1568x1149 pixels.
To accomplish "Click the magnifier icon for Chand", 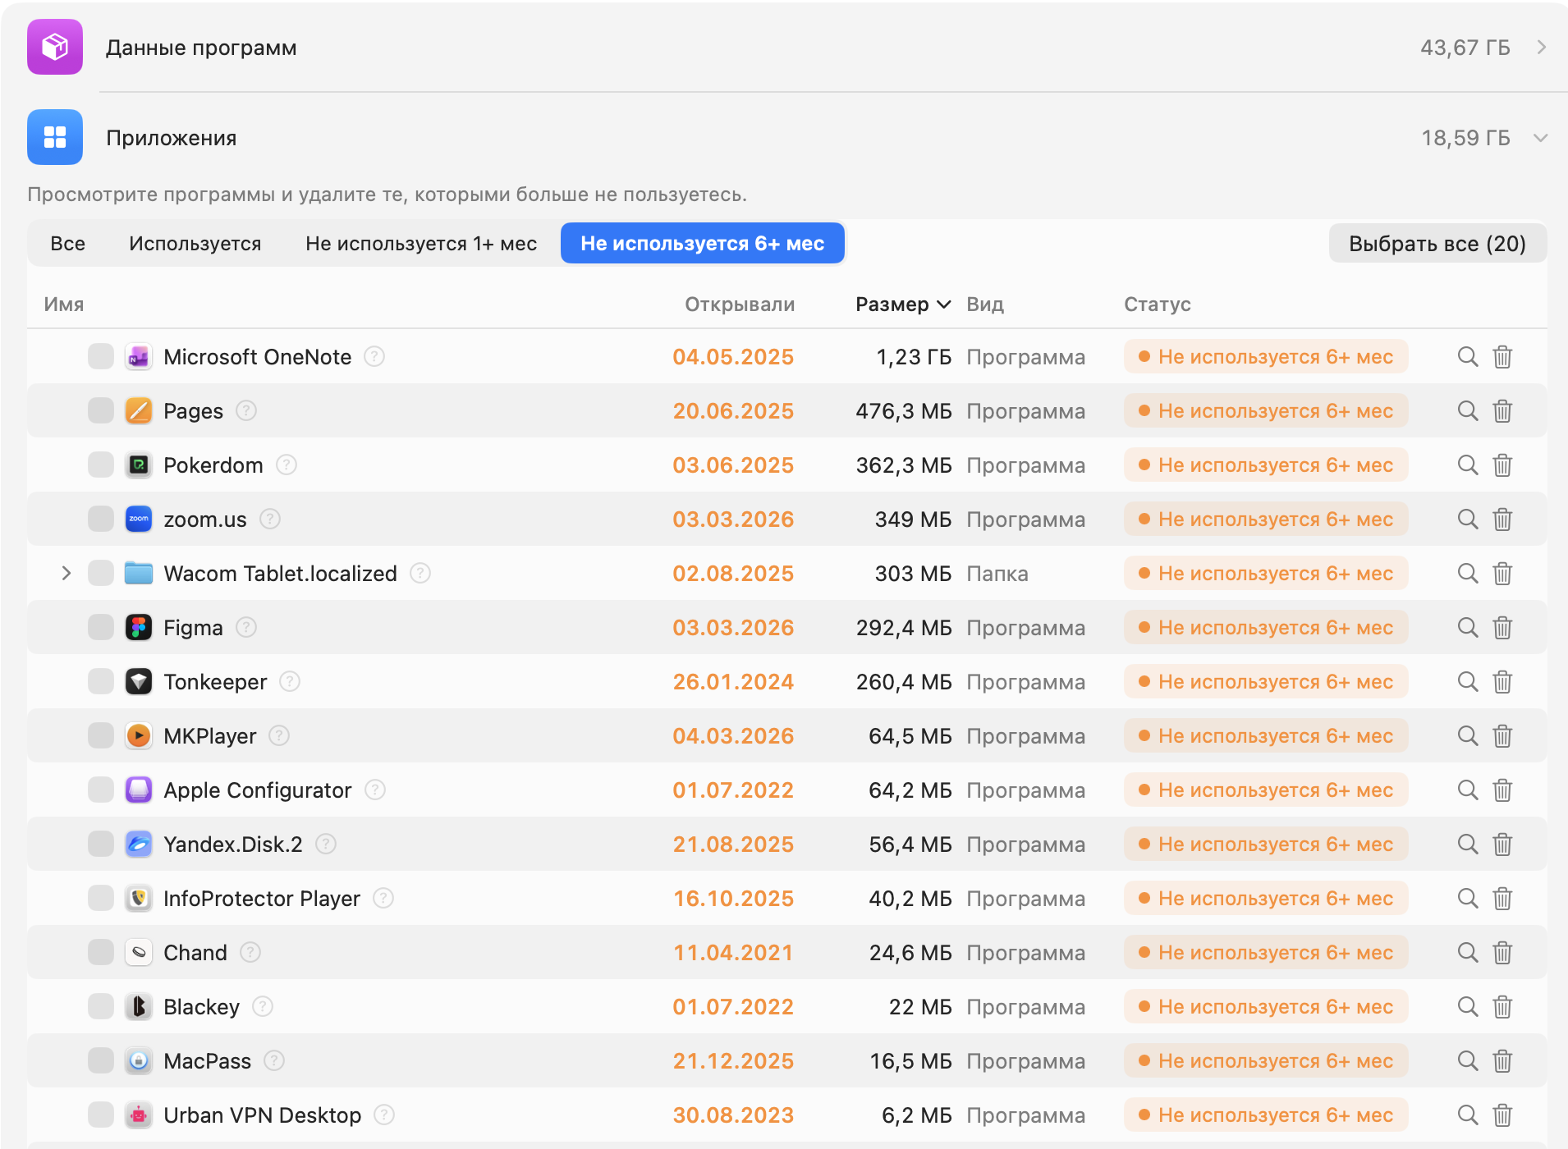I will point(1468,953).
